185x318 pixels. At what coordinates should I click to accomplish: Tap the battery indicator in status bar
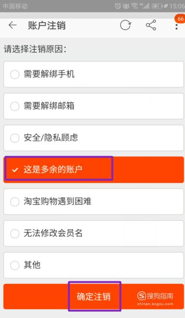click(x=157, y=6)
